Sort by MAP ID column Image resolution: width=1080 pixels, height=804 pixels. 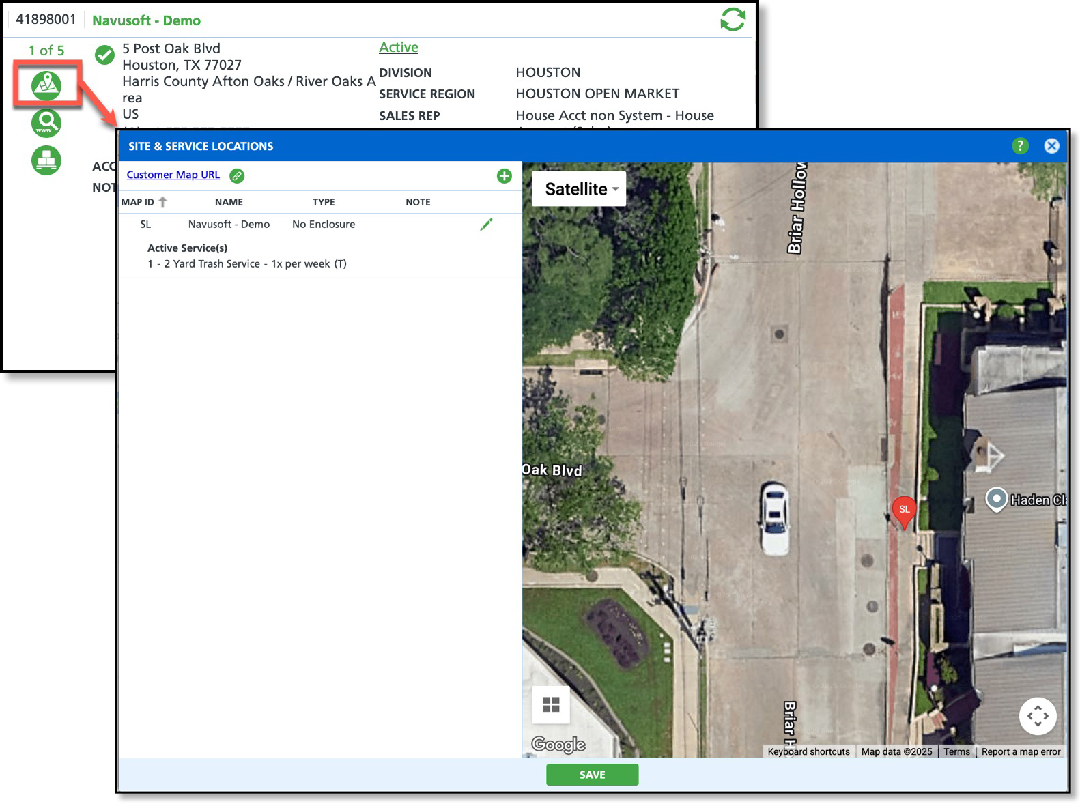click(144, 202)
